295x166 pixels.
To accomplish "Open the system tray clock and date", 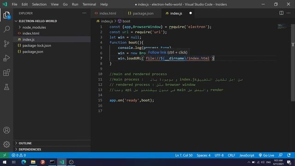I will [x=278, y=162].
